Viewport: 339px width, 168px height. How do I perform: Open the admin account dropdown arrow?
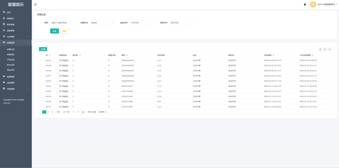(337, 4)
